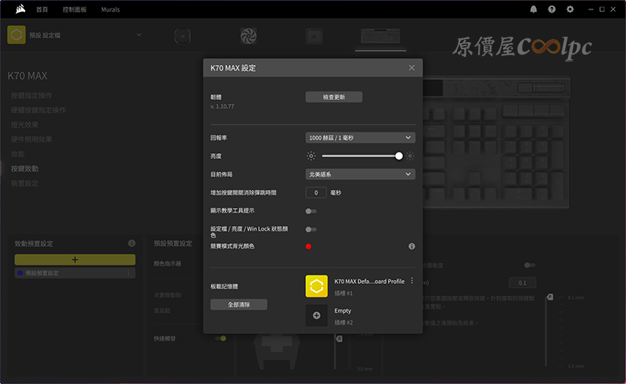Select the 預設預置設定 preset row

pyautogui.click(x=75, y=273)
